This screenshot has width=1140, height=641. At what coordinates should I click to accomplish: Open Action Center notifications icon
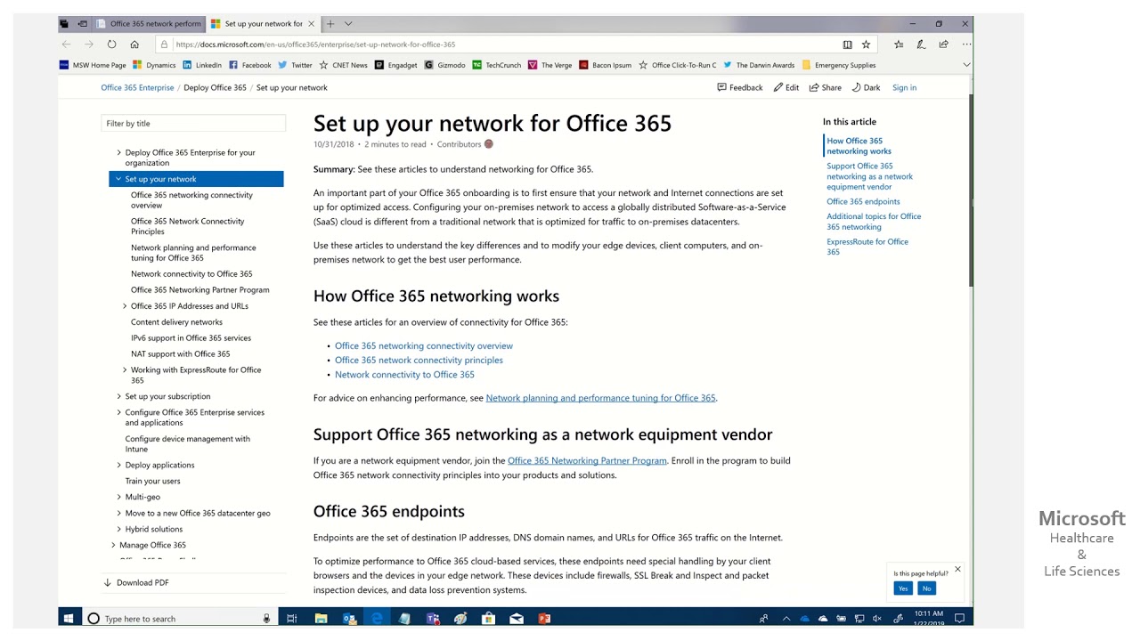coord(959,618)
